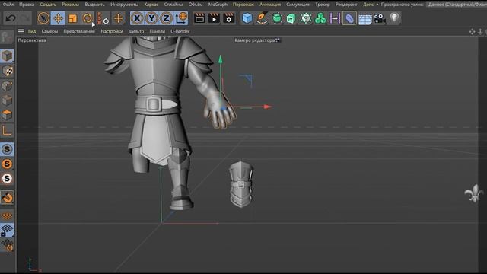Enable Texture mode checkered cube icon
This screenshot has width=487, height=274.
[x=7, y=71]
